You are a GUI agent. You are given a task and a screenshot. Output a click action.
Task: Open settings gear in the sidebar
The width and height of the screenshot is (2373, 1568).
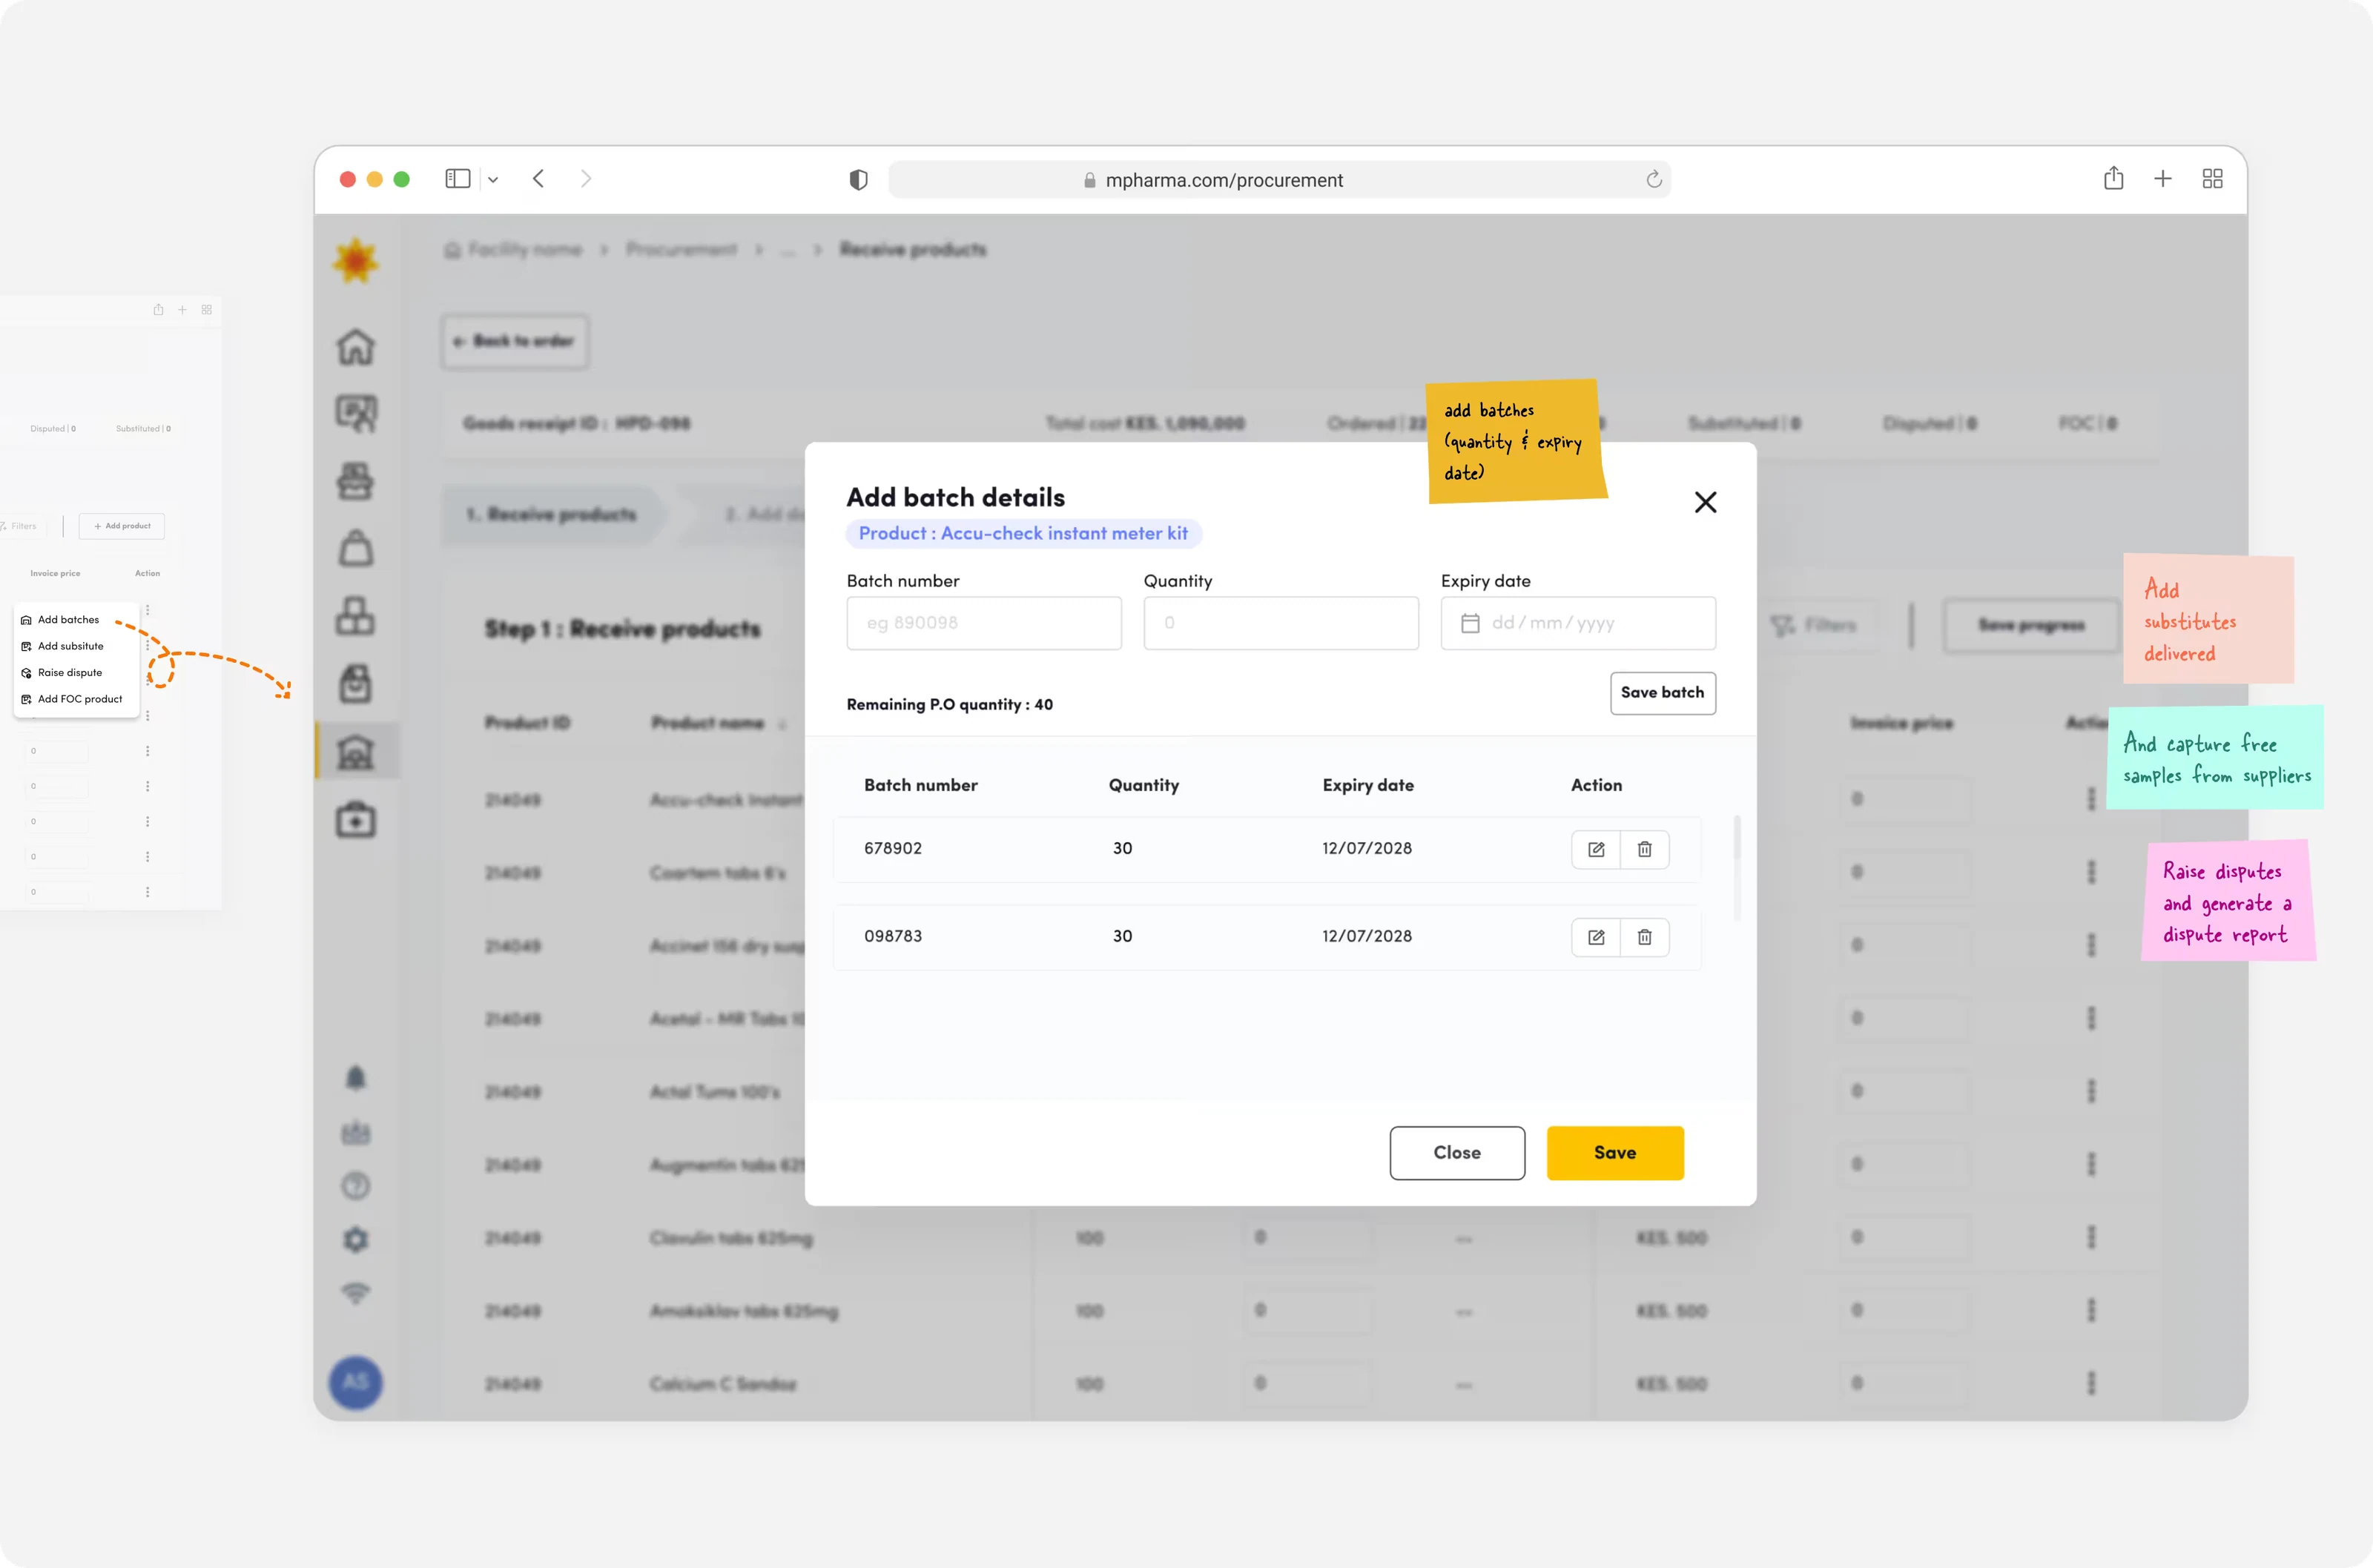(355, 1239)
